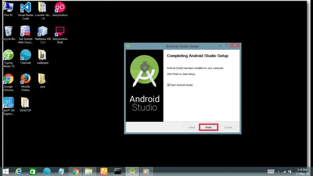Open the media player taskbar icon
This screenshot has height=176, width=313.
click(146, 171)
